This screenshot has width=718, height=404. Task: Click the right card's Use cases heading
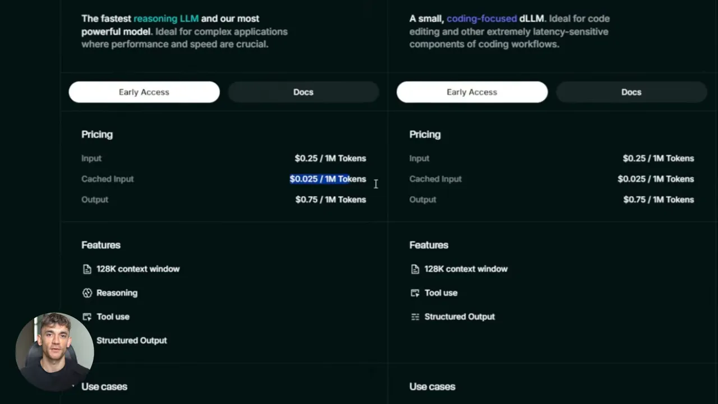[x=432, y=387]
